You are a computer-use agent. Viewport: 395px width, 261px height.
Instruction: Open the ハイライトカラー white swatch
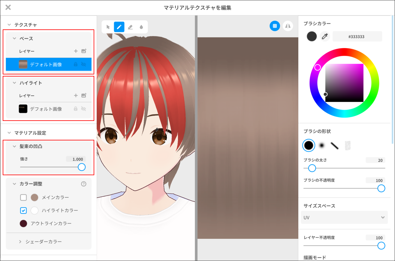35,211
